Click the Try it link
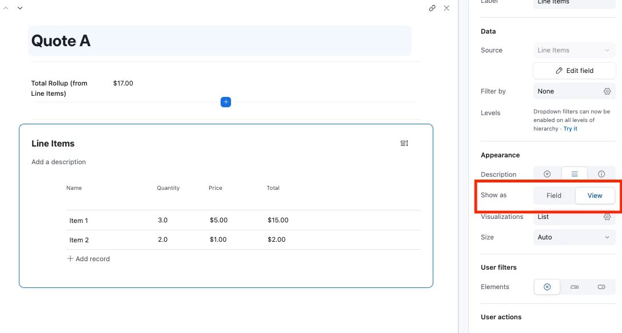 coord(571,128)
